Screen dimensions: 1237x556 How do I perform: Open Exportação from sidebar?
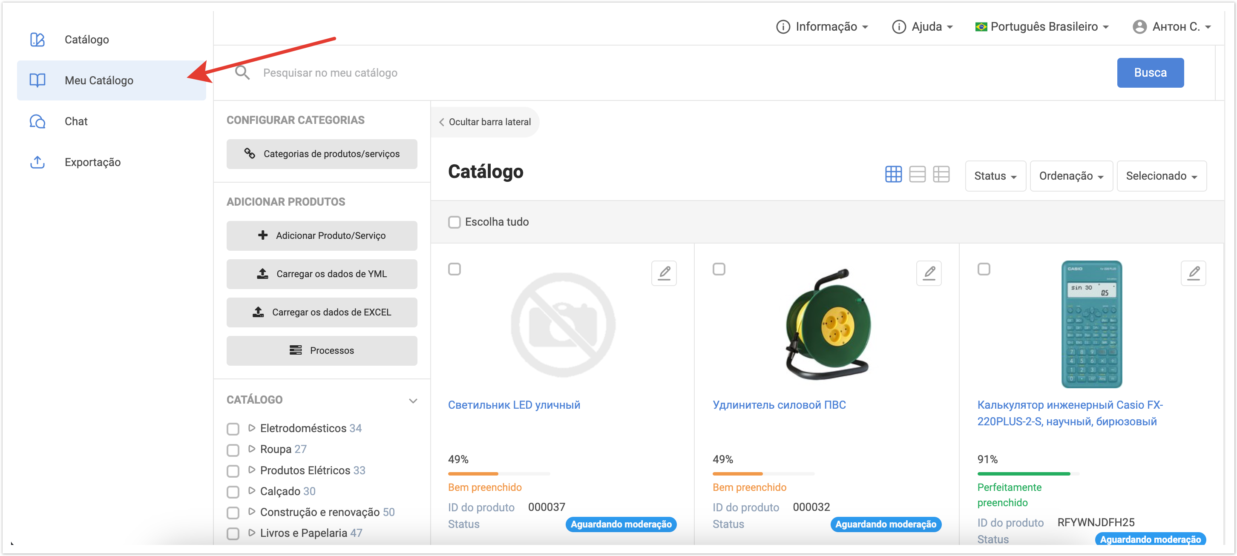point(93,162)
